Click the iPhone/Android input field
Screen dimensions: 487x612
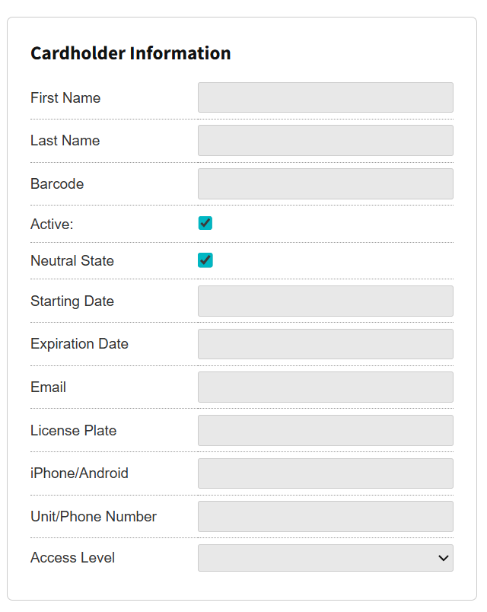click(325, 473)
